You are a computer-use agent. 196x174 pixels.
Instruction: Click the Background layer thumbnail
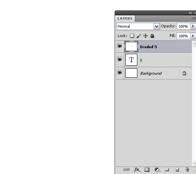(131, 73)
